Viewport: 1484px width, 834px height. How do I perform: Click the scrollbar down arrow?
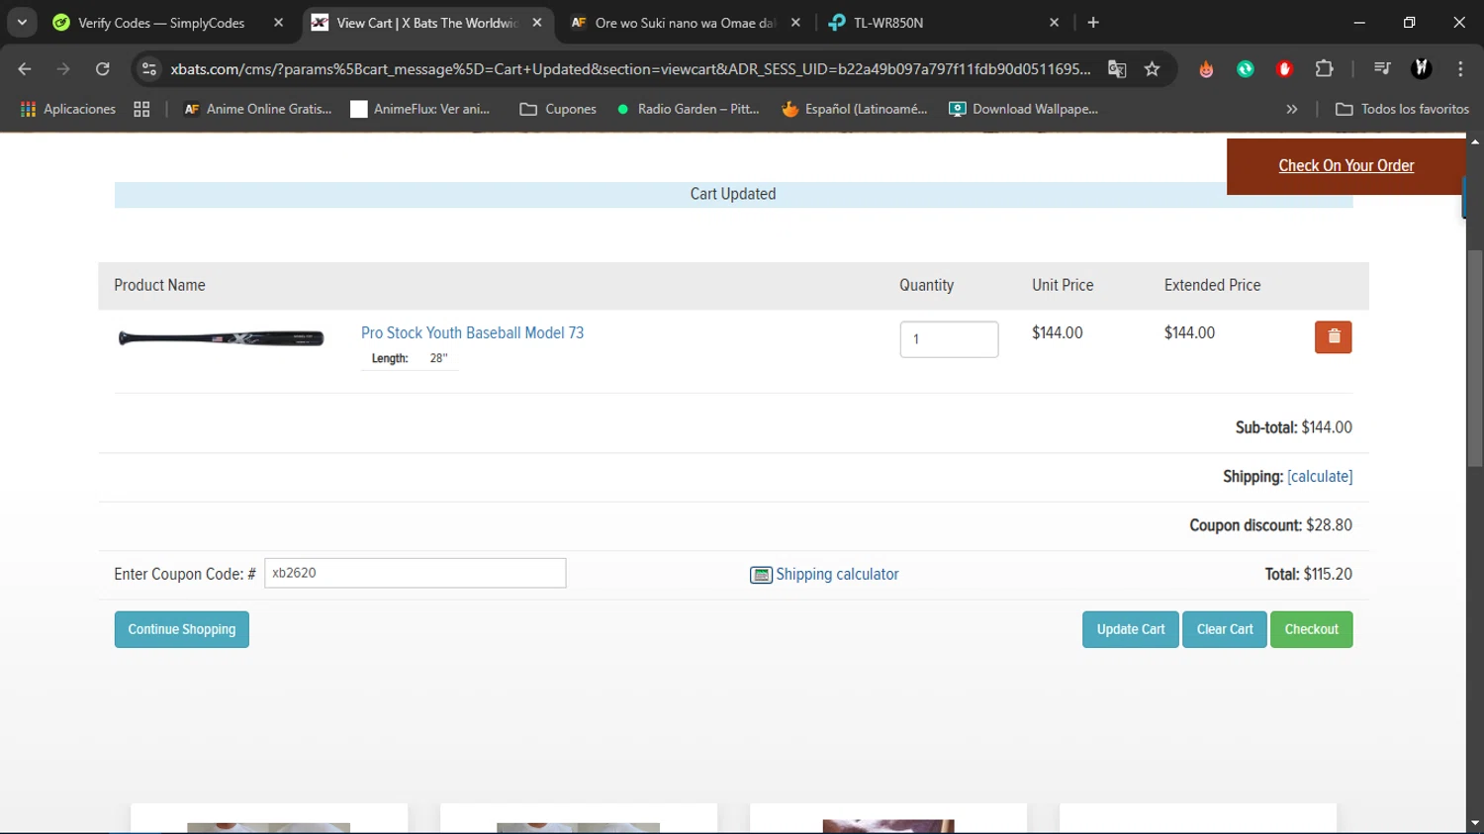point(1475,823)
